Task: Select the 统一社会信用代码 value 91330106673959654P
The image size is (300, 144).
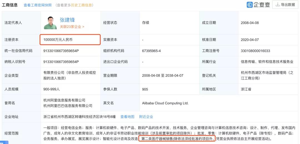Action: (x=61, y=51)
